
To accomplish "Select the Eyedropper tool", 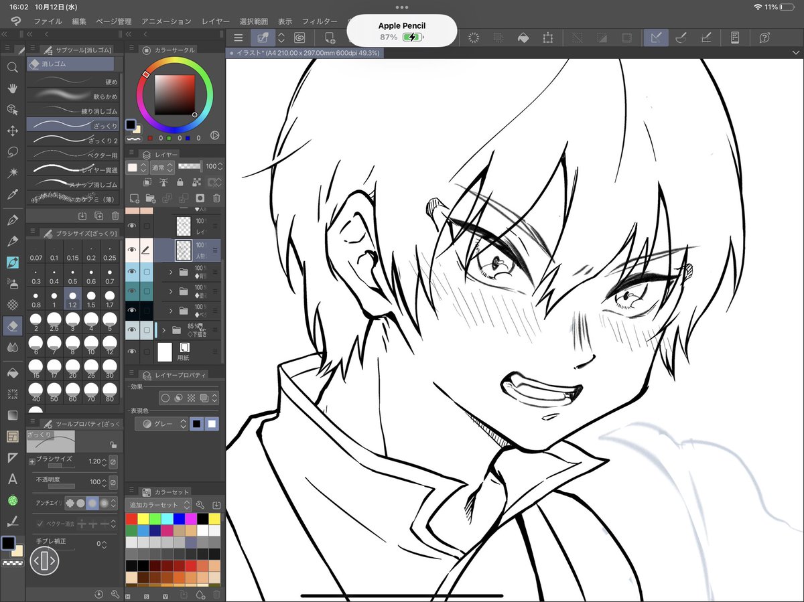I will [12, 194].
